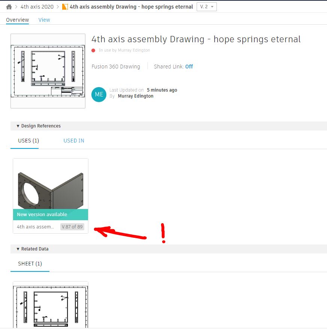Open the large drawing preview thumbnail

tap(48, 71)
